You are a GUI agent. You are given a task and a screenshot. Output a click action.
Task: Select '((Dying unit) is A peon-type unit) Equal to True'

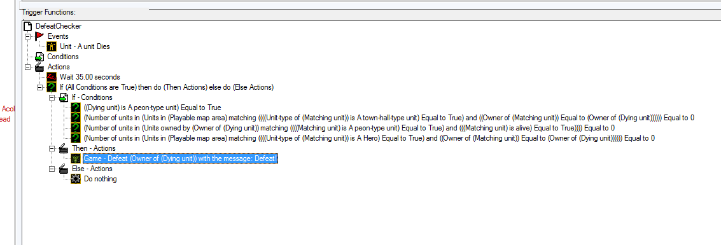click(x=152, y=108)
